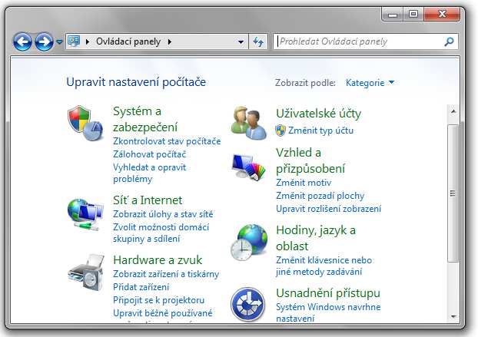Expand the arrow after Ovládací panely

click(x=170, y=41)
